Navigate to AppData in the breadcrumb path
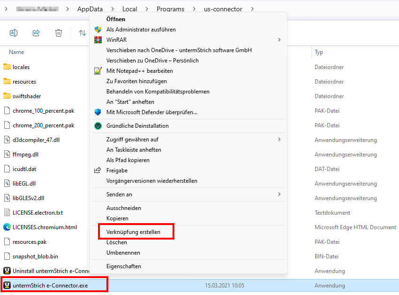Image resolution: width=399 pixels, height=295 pixels. [90, 9]
